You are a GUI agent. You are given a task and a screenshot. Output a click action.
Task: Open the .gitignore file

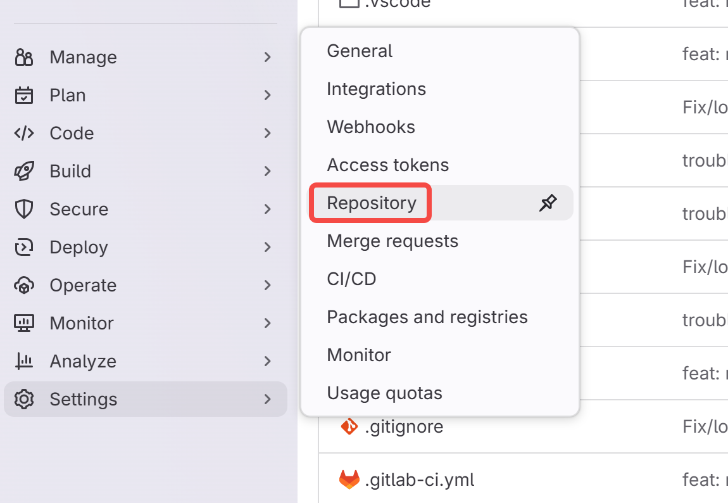coord(404,426)
